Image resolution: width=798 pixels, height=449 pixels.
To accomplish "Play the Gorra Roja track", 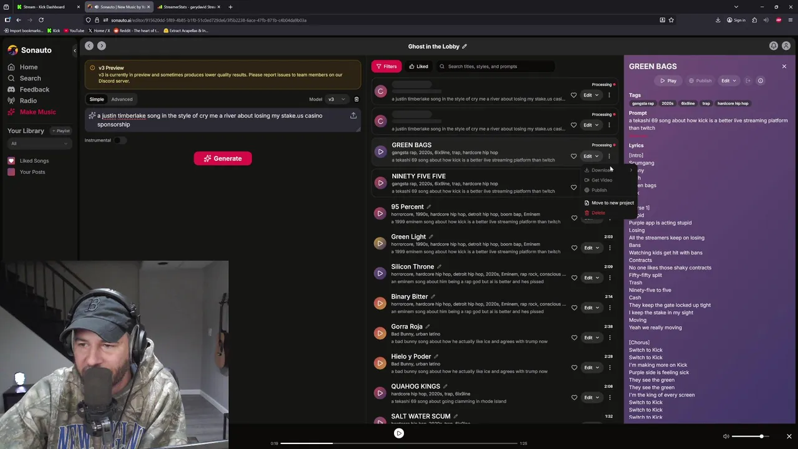I will [380, 333].
